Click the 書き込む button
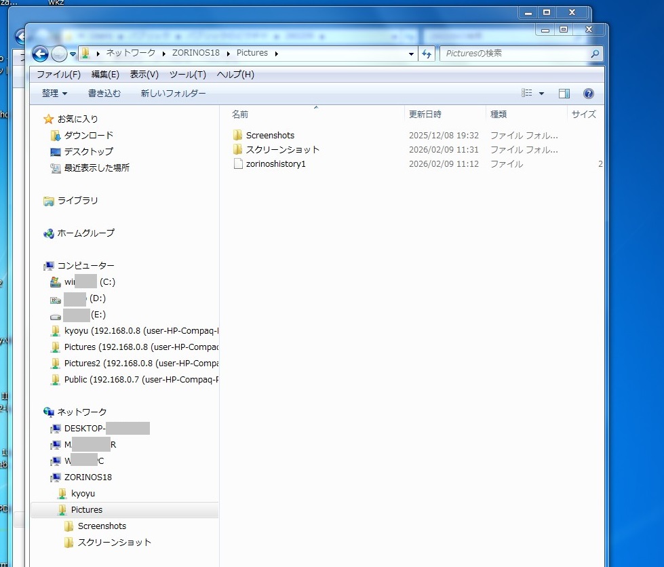 pos(104,94)
